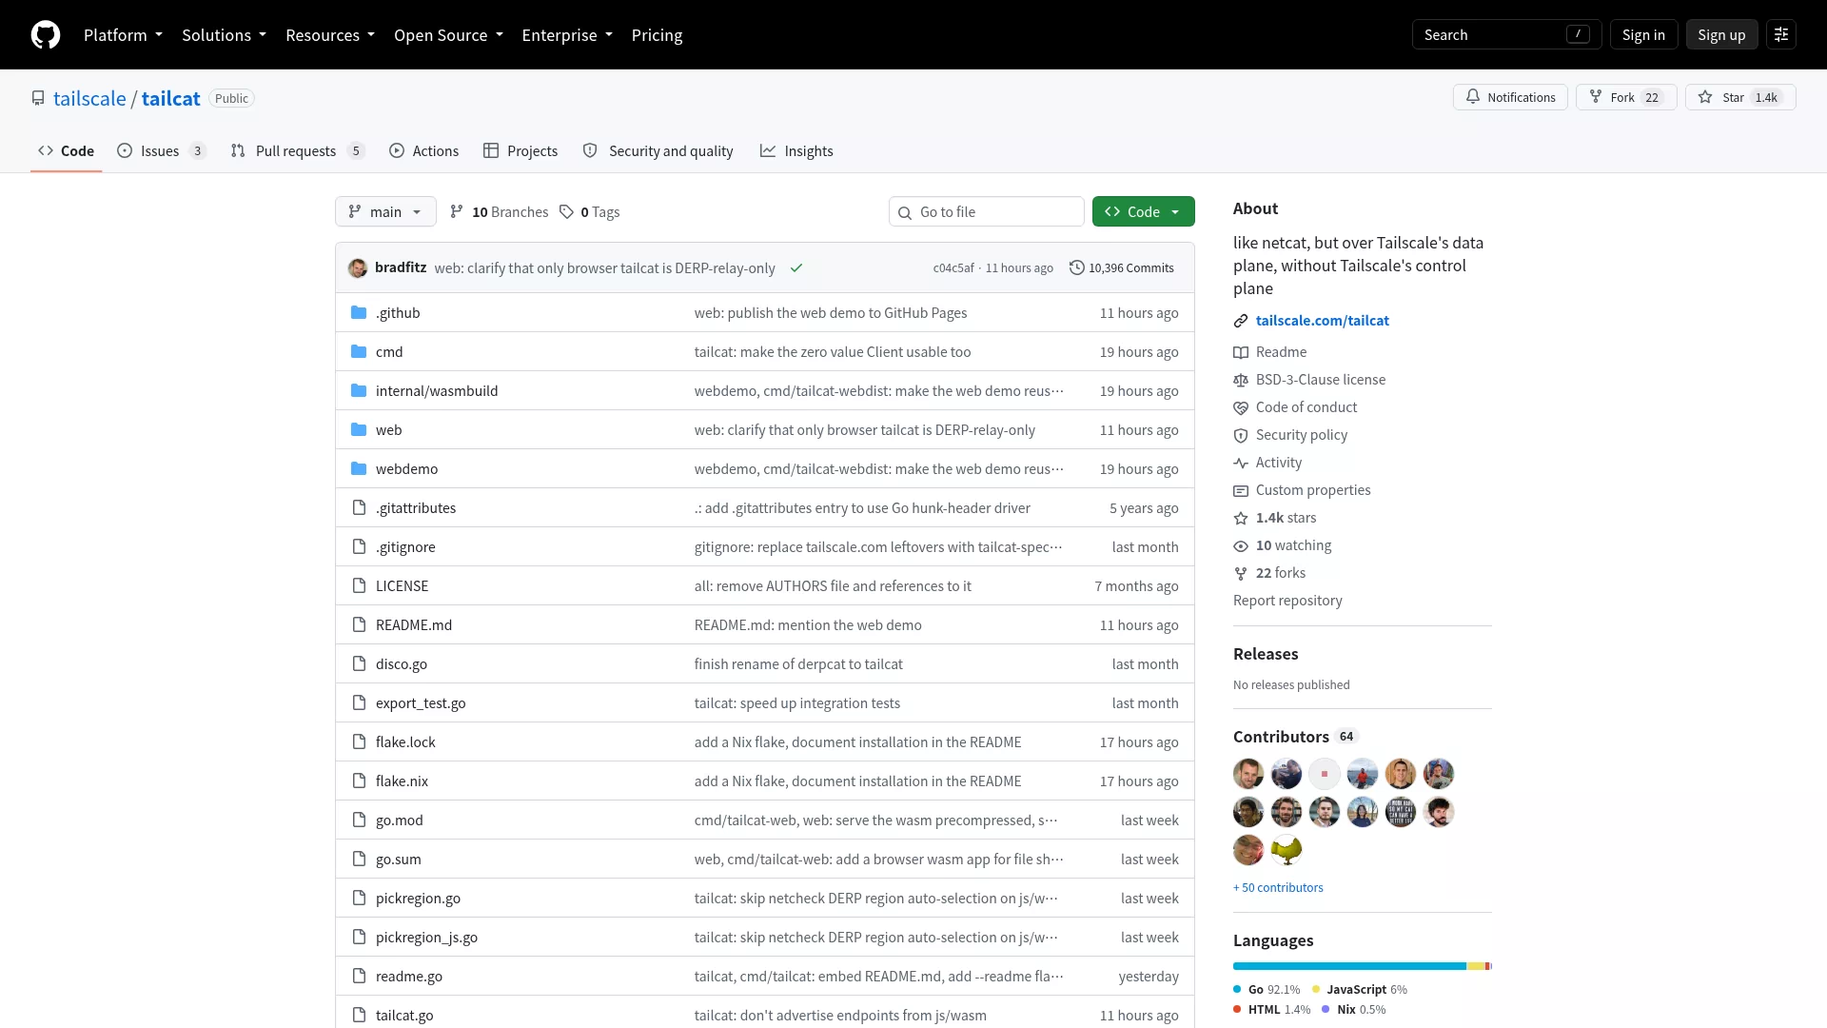The height and width of the screenshot is (1028, 1827).
Task: Click the webdemo folder icon
Action: [359, 469]
